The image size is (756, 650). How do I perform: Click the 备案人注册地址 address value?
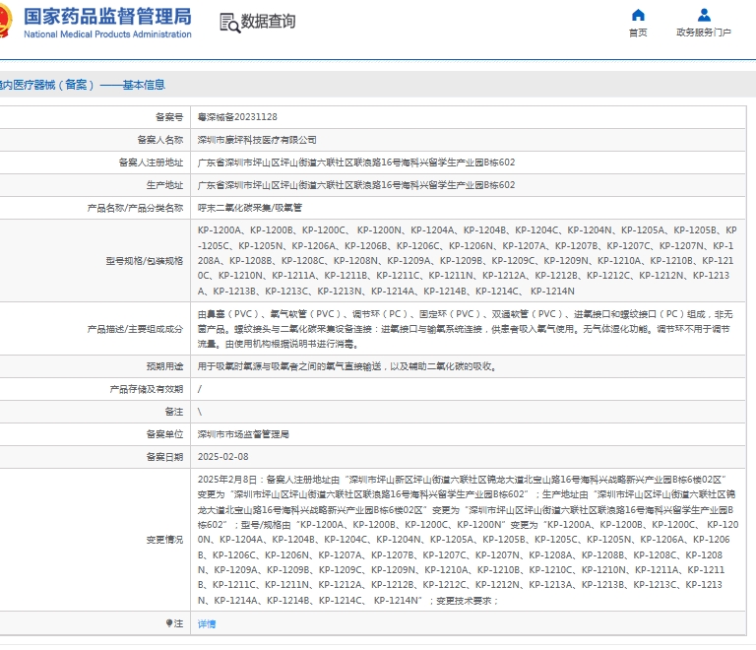pyautogui.click(x=355, y=162)
